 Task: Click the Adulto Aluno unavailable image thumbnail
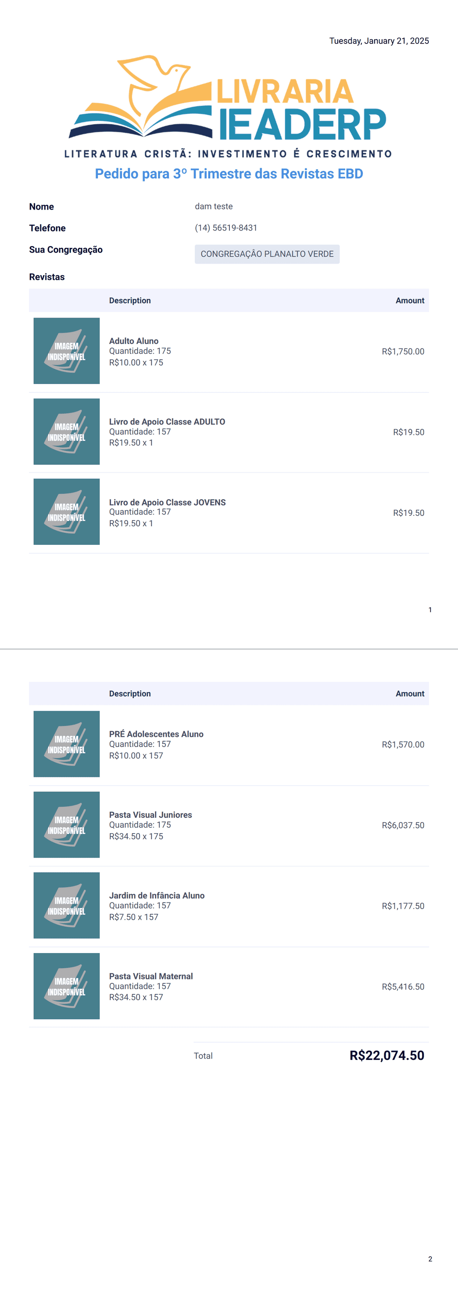[x=66, y=351]
